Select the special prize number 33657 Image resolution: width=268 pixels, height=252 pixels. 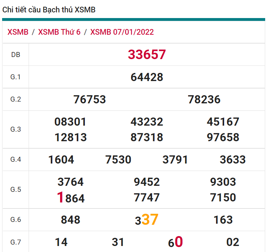(x=147, y=55)
